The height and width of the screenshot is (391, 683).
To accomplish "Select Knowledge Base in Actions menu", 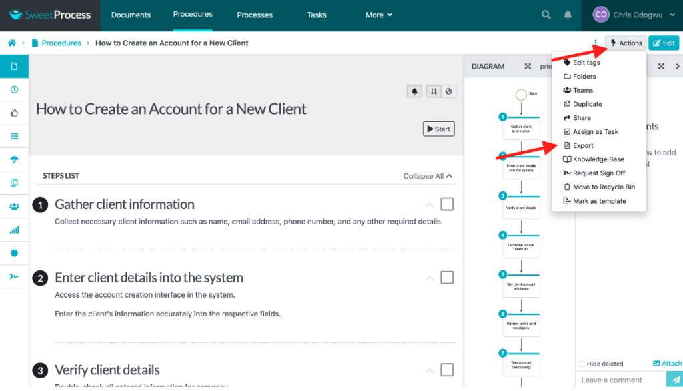I will tap(598, 159).
